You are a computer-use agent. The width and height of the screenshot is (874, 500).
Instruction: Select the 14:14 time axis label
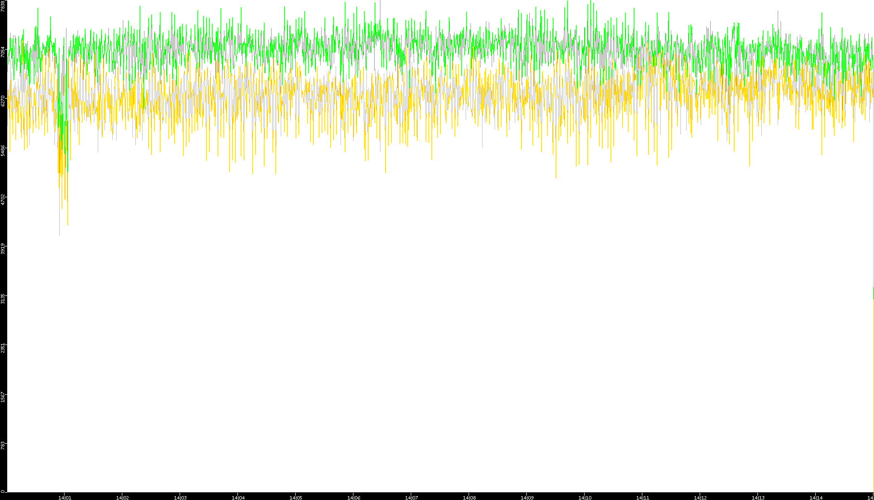point(816,498)
